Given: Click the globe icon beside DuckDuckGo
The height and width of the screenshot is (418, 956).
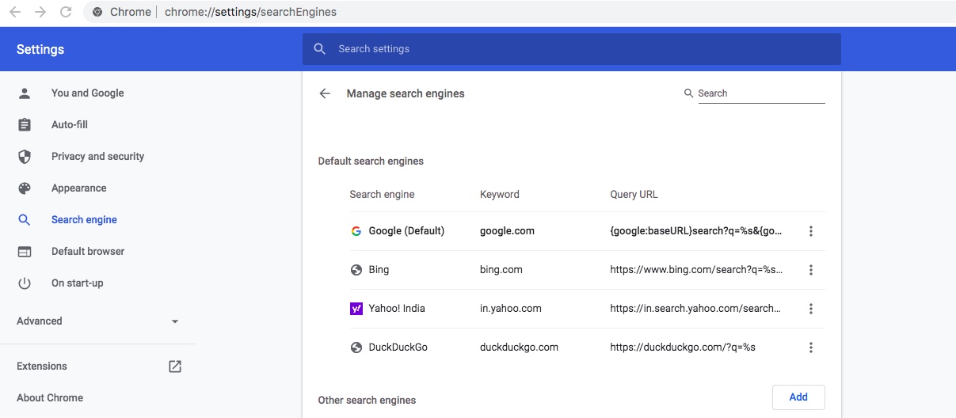Looking at the screenshot, I should click(356, 348).
